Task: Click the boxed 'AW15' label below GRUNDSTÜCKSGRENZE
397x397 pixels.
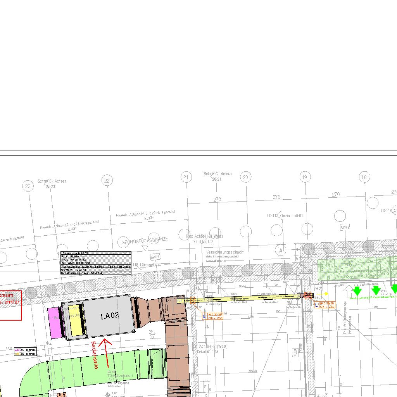Action: coord(155,257)
